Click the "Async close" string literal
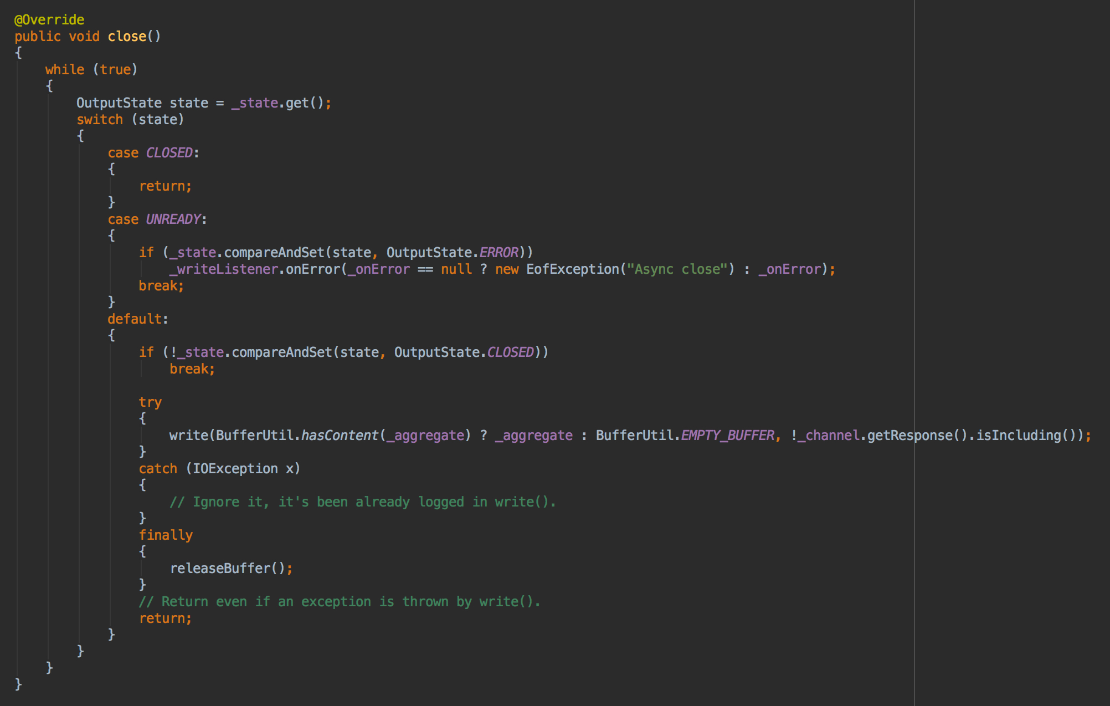 coord(676,269)
